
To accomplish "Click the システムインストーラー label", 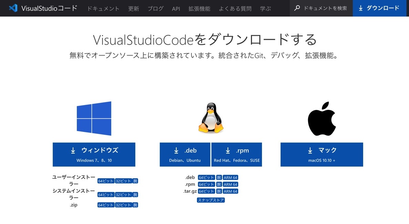I will 74,194.
